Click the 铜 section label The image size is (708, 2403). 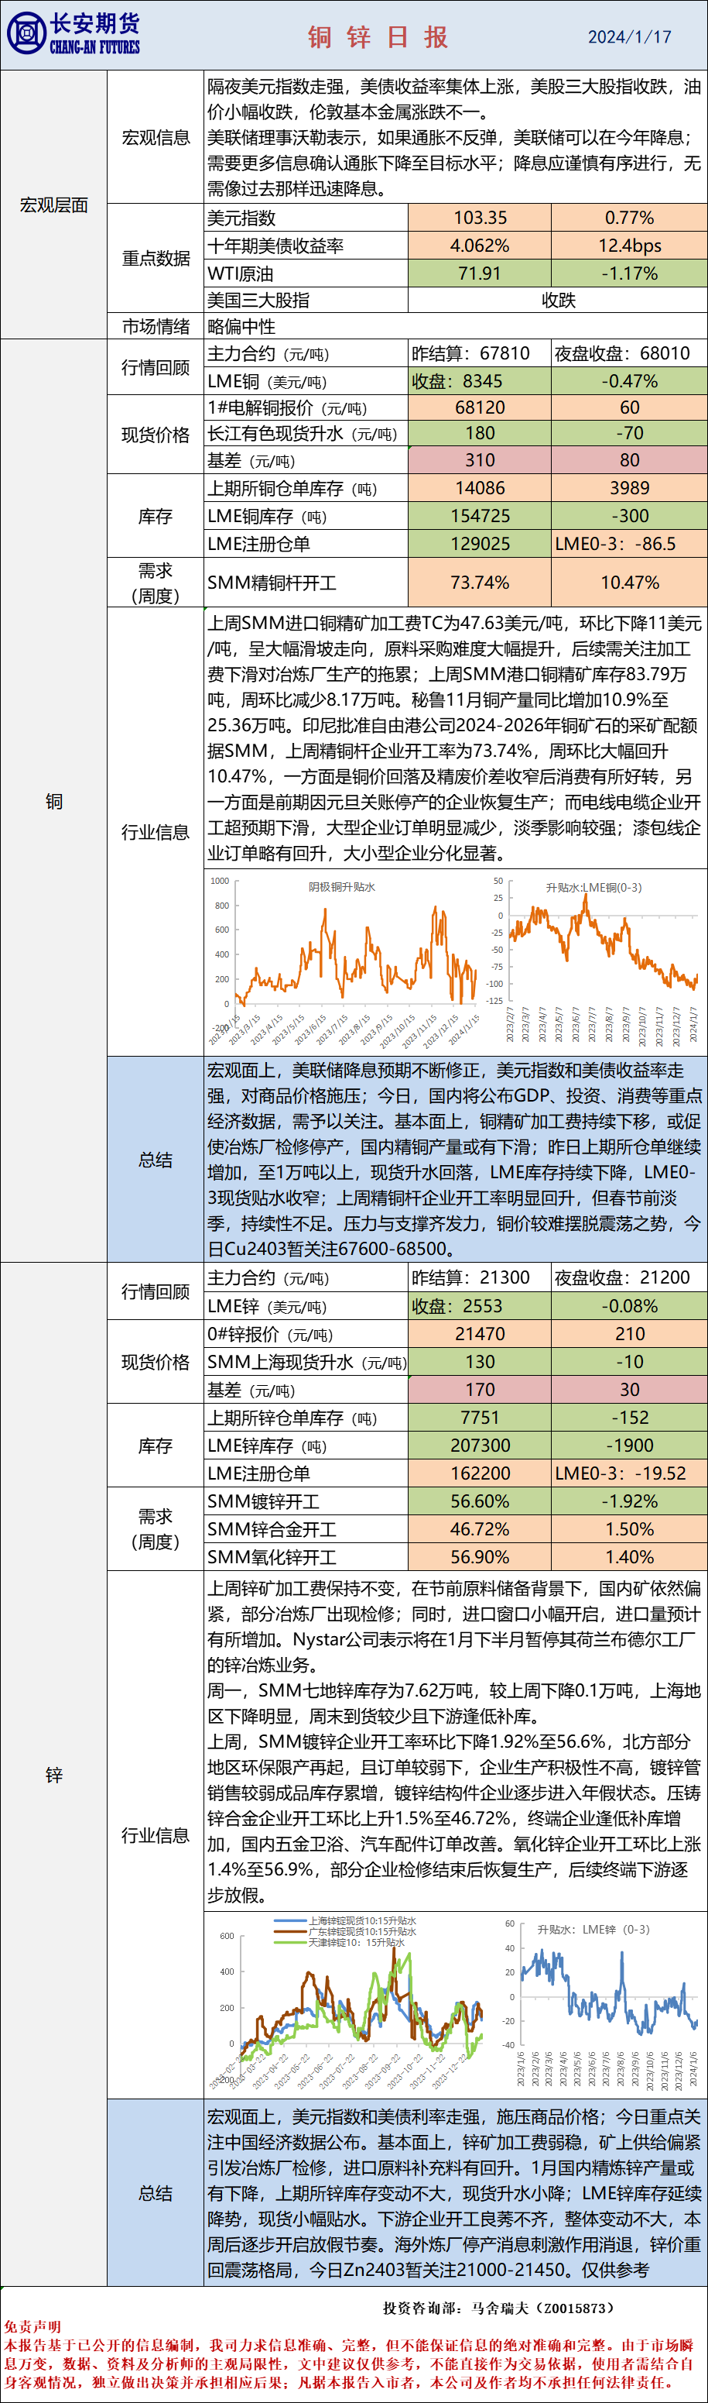54,801
